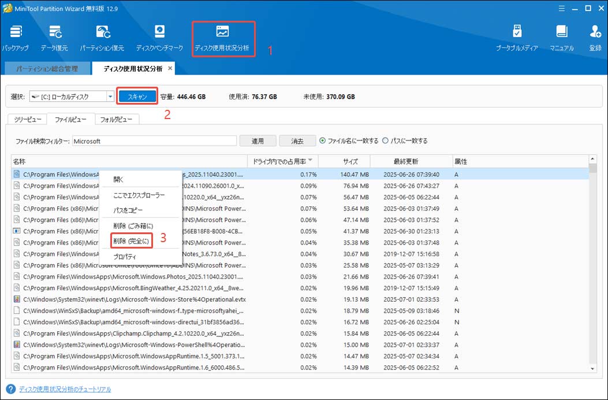Click file icon of microsoftyahei row

pyautogui.click(x=17, y=310)
